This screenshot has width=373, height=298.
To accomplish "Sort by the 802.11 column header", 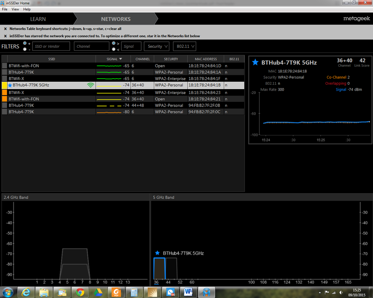I will [234, 59].
